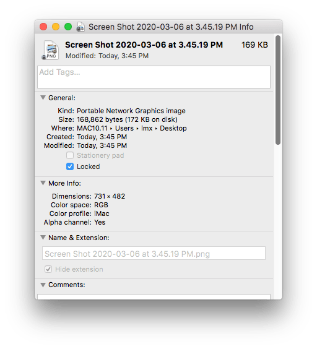The image size is (317, 349).
Task: Click the vertical scrollbar thumb
Action: pos(278,90)
